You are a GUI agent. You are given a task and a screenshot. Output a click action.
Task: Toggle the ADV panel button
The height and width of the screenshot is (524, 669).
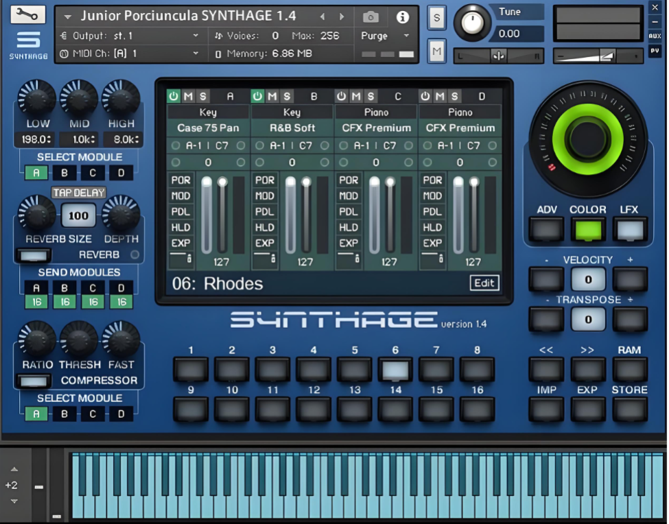(546, 230)
